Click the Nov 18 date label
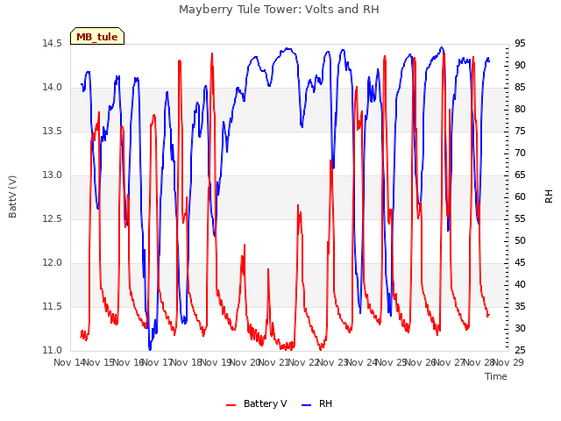The width and height of the screenshot is (561, 421). [187, 362]
